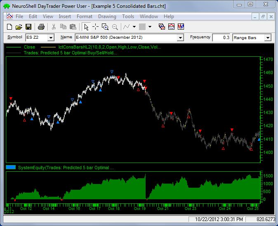This screenshot has height=226, width=278.
Task: Click the status bar date 10/22/2012 3:00:31 PM
Action: 219,219
